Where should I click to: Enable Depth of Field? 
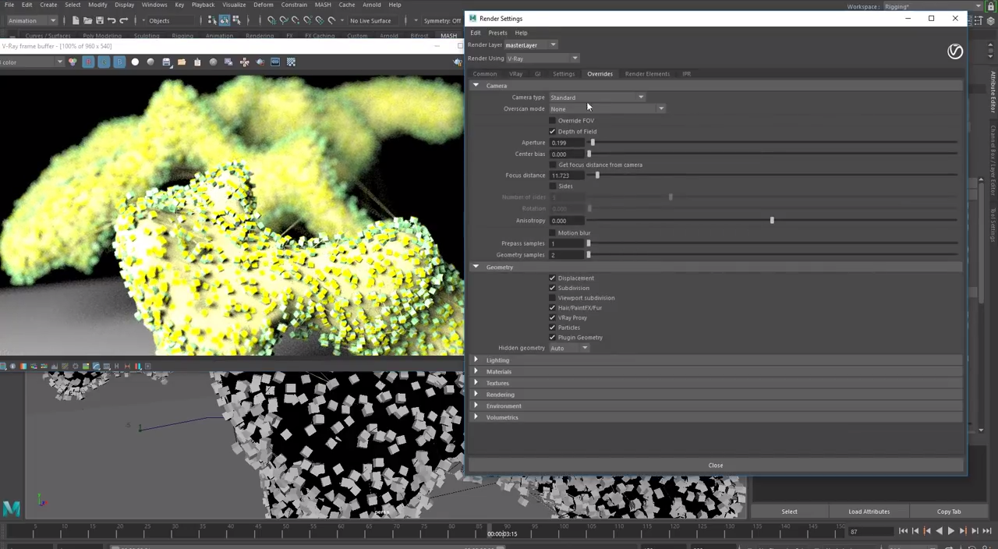552,131
